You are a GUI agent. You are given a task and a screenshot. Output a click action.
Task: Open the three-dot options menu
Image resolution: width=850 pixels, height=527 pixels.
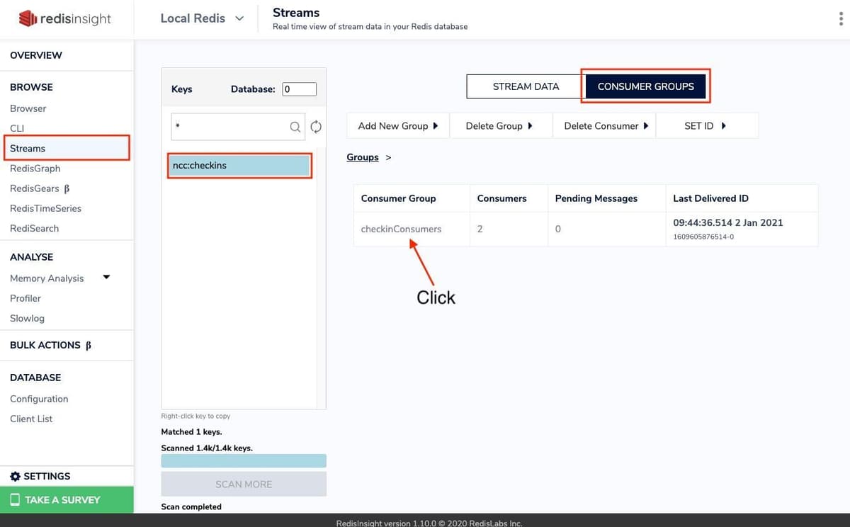pyautogui.click(x=841, y=19)
